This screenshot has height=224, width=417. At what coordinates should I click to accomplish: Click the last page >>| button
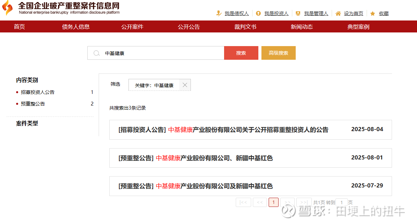click(304, 202)
